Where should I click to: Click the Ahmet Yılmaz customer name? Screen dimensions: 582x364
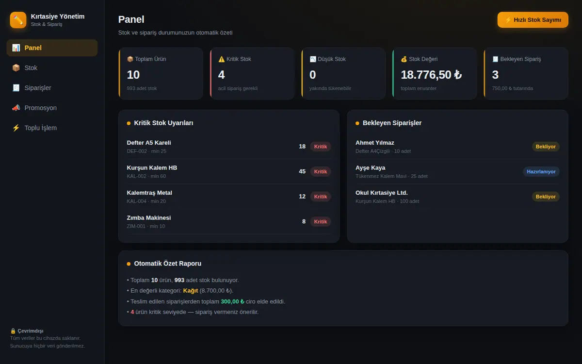coord(375,143)
